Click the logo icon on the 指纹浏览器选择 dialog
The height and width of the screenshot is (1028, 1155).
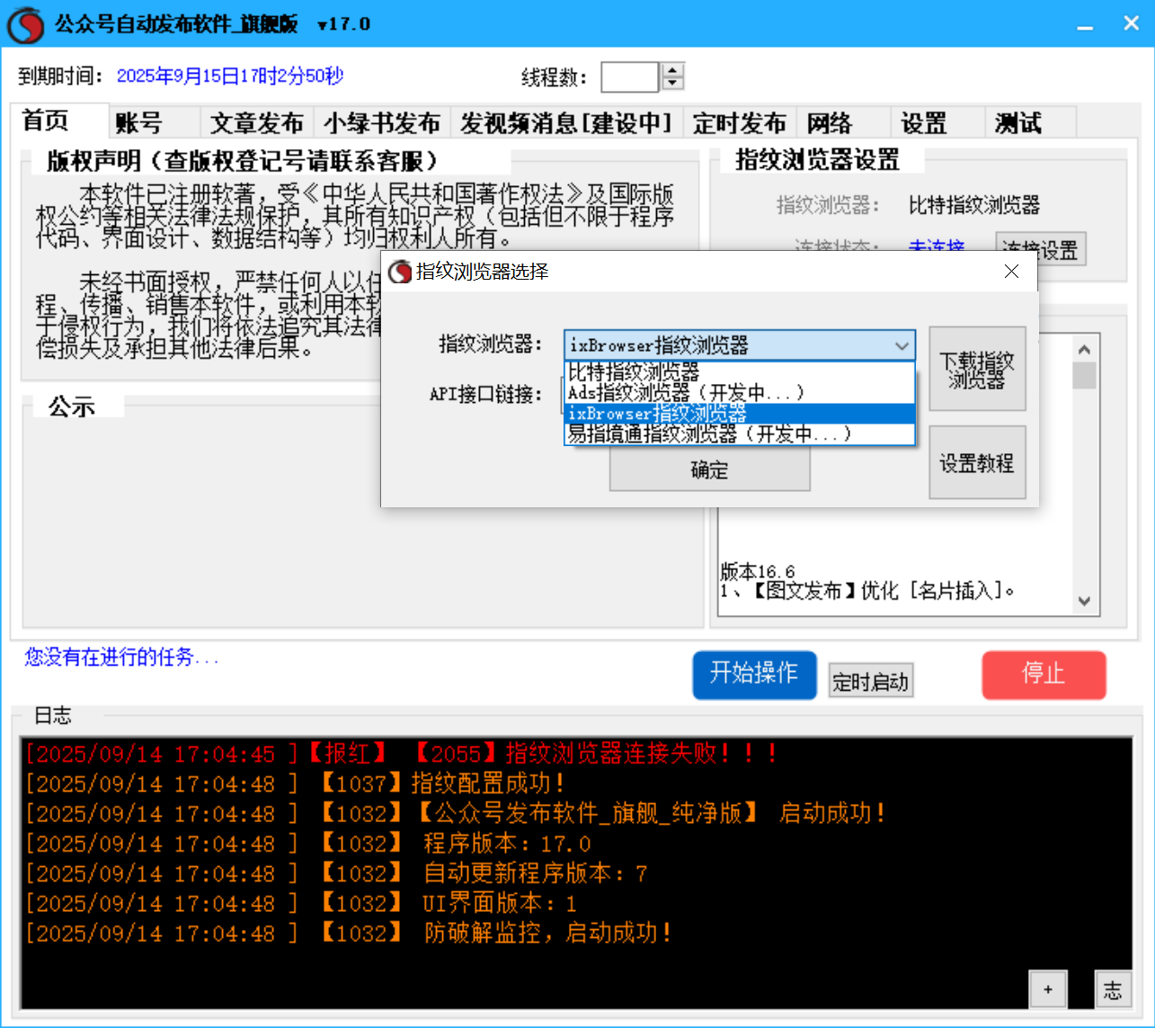pyautogui.click(x=398, y=271)
